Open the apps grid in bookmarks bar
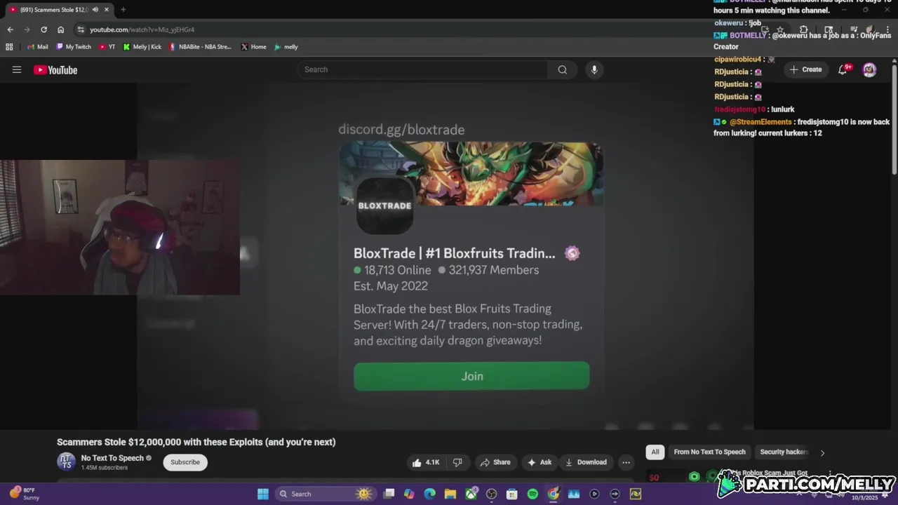Image resolution: width=898 pixels, height=505 pixels. coord(9,47)
